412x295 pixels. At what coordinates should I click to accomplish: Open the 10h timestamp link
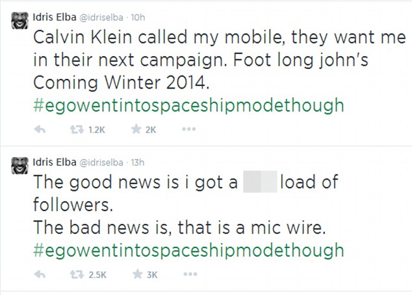[138, 18]
